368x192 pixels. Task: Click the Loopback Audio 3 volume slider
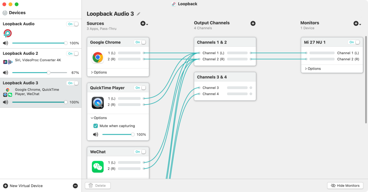(x=40, y=102)
